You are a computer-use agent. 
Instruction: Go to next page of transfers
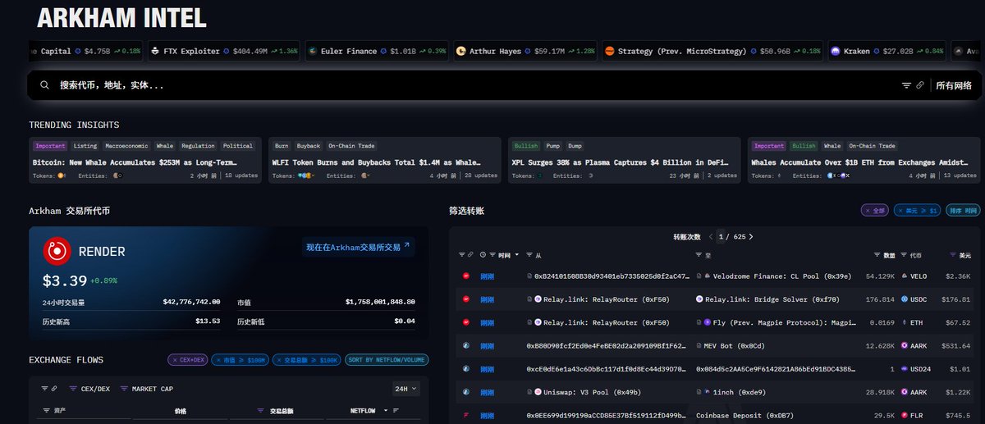click(750, 237)
